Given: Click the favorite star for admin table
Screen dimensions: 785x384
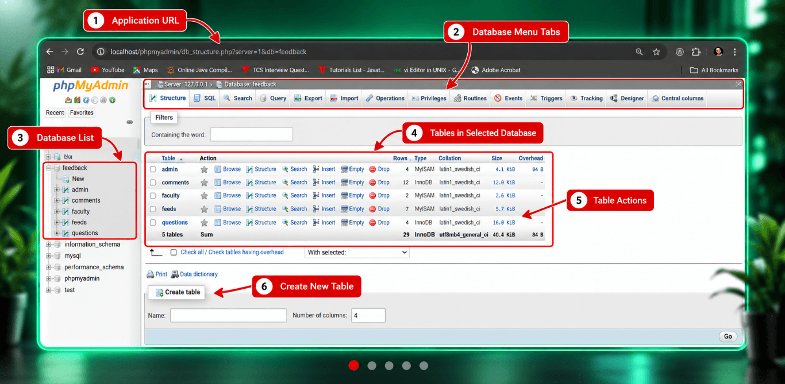Looking at the screenshot, I should [204, 169].
